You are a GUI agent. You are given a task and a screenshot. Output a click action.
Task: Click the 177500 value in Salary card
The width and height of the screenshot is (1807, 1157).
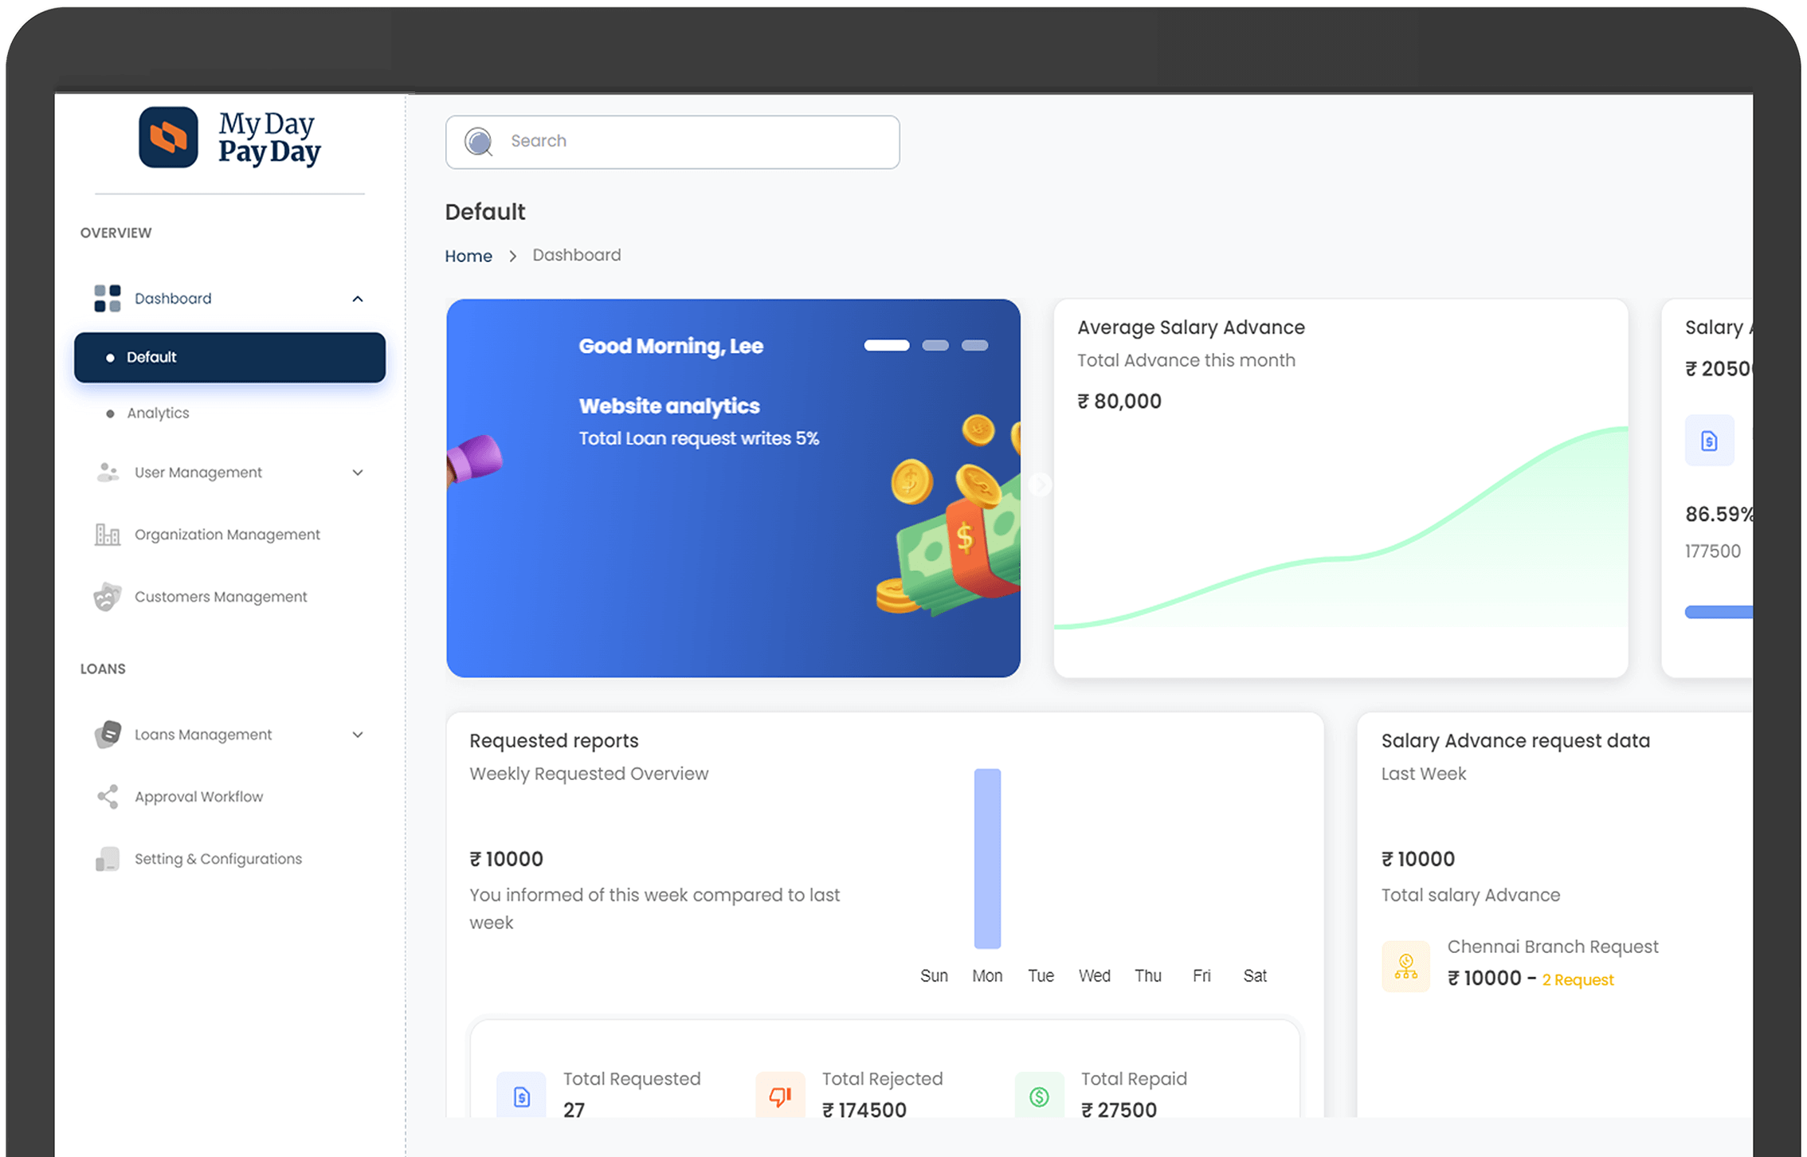(x=1713, y=551)
